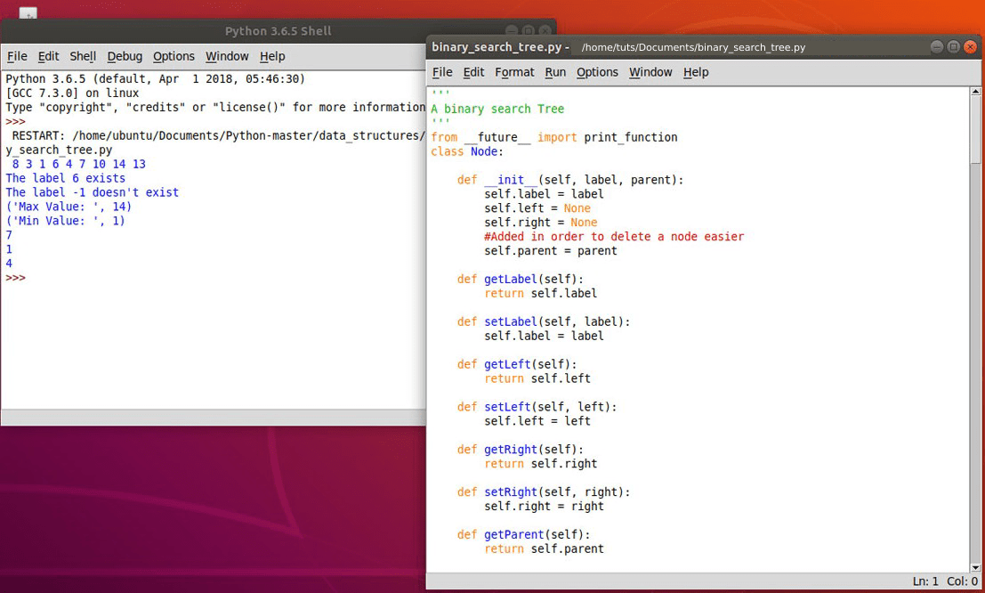Open the Debug menu in the Python Shell
Viewport: 985px width, 593px height.
tap(125, 56)
